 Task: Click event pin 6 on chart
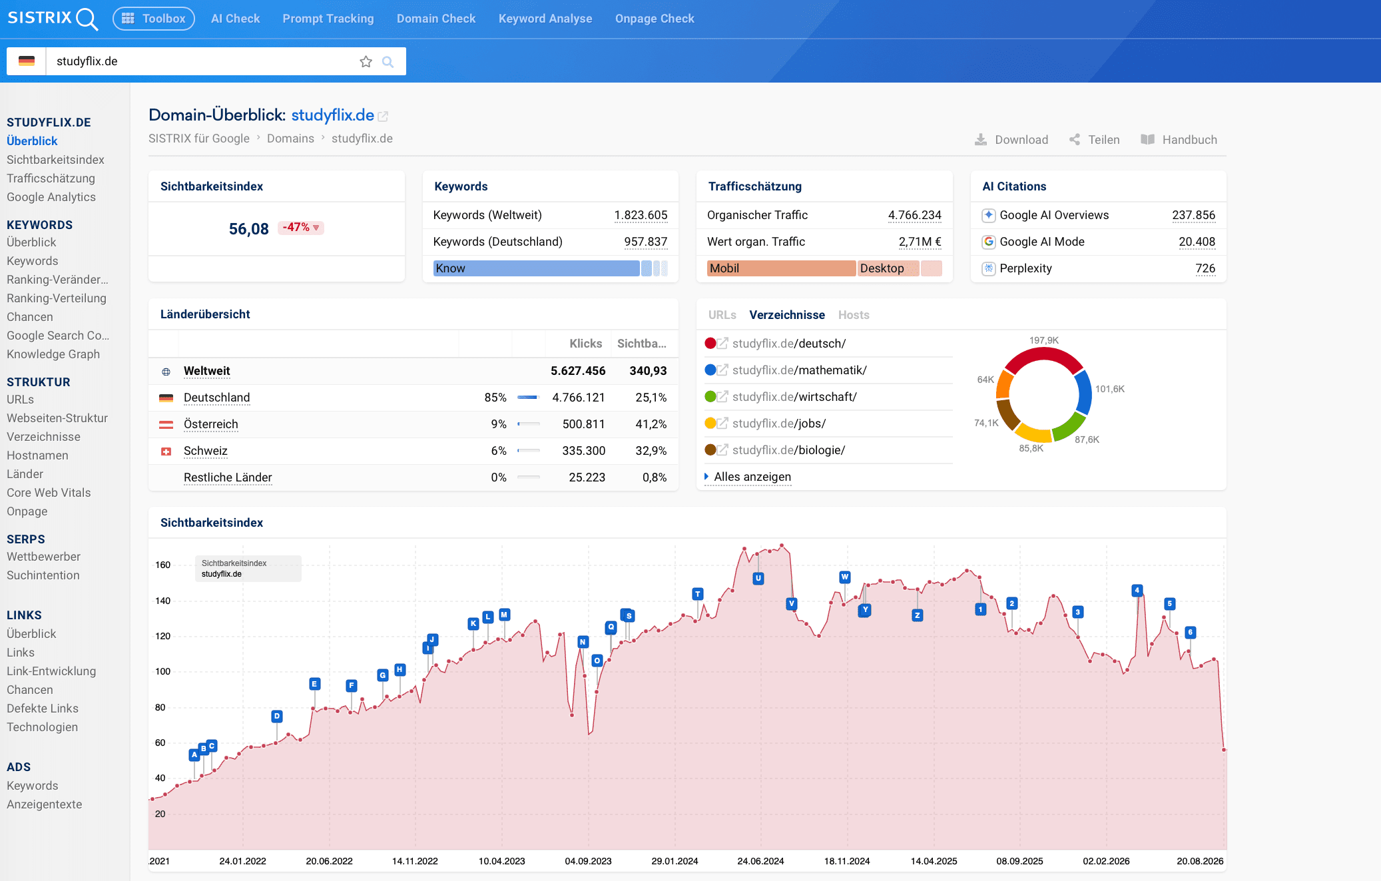[x=1191, y=633]
